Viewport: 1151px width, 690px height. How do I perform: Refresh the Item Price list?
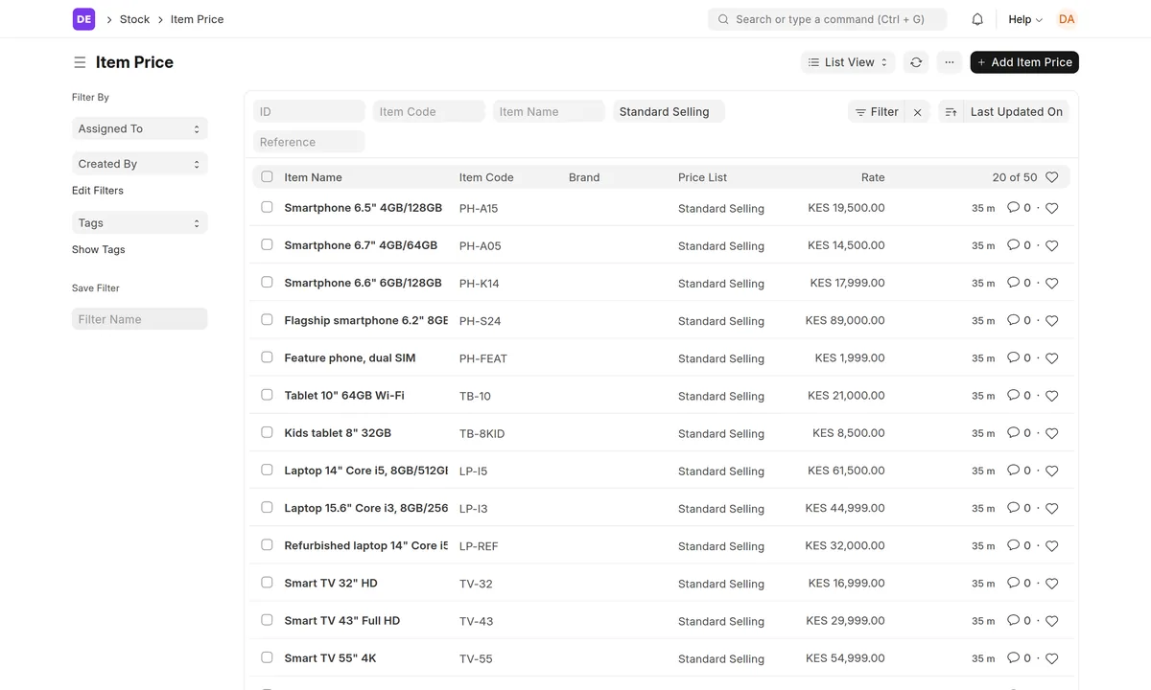(x=916, y=62)
